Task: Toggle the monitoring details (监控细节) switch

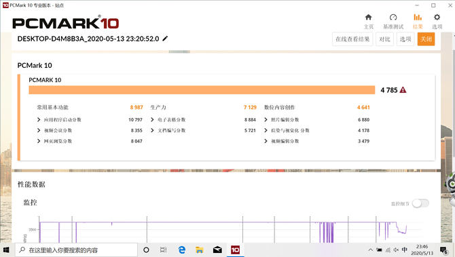Action: [x=420, y=203]
